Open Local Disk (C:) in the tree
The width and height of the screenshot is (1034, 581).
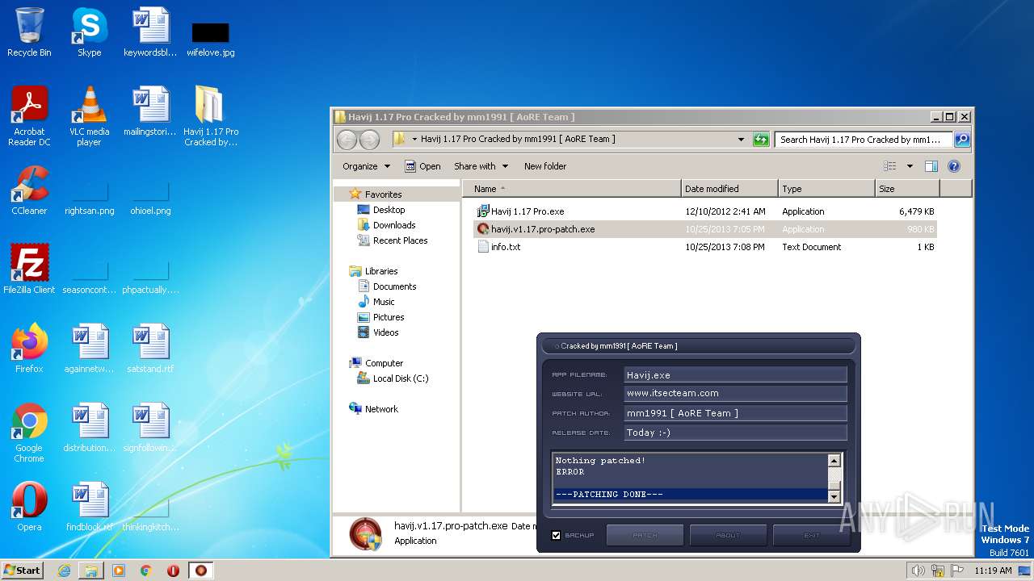[401, 378]
